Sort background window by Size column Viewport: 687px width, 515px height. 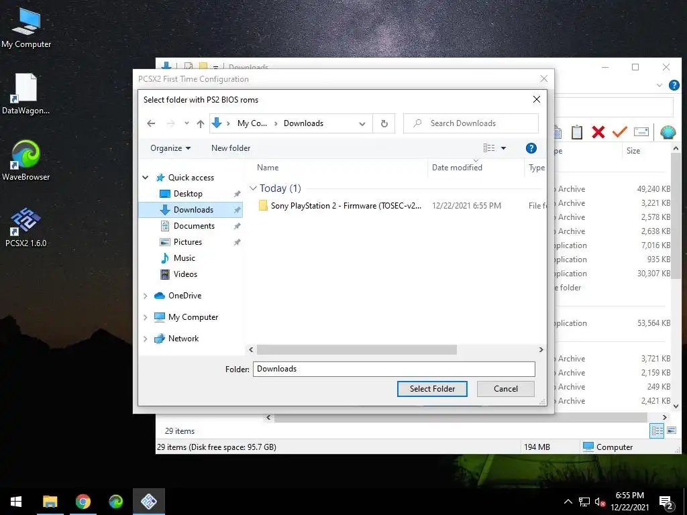coord(633,151)
